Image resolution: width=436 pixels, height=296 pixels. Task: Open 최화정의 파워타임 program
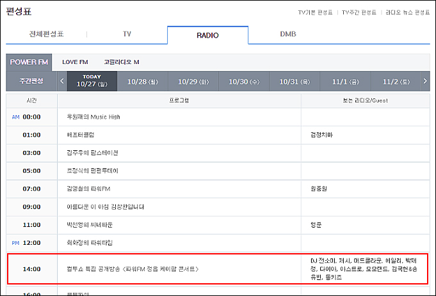(90, 243)
